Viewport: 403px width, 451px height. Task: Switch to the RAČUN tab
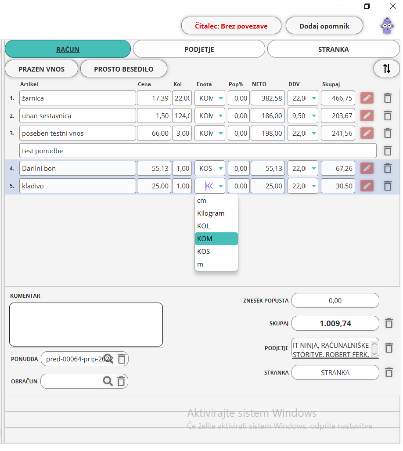pos(68,49)
